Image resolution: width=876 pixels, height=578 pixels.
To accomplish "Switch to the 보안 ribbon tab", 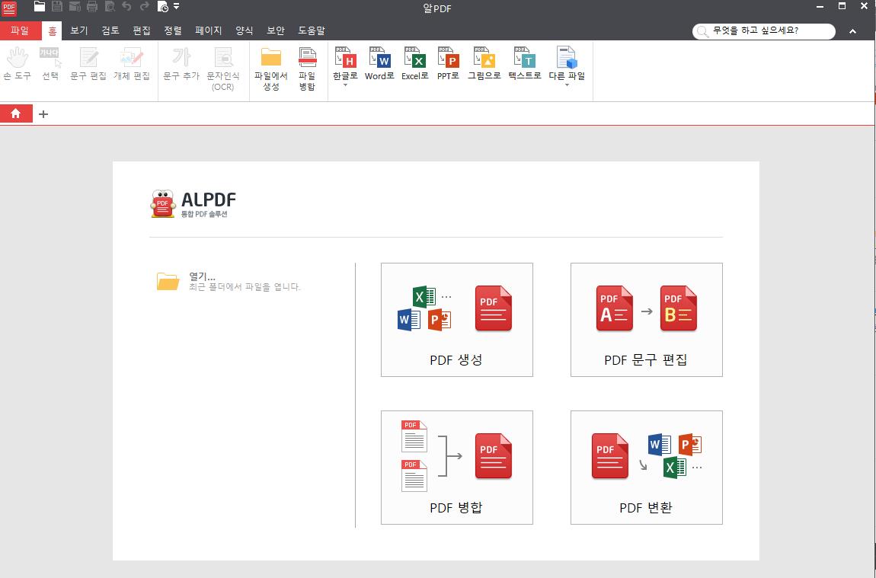I will click(x=275, y=30).
